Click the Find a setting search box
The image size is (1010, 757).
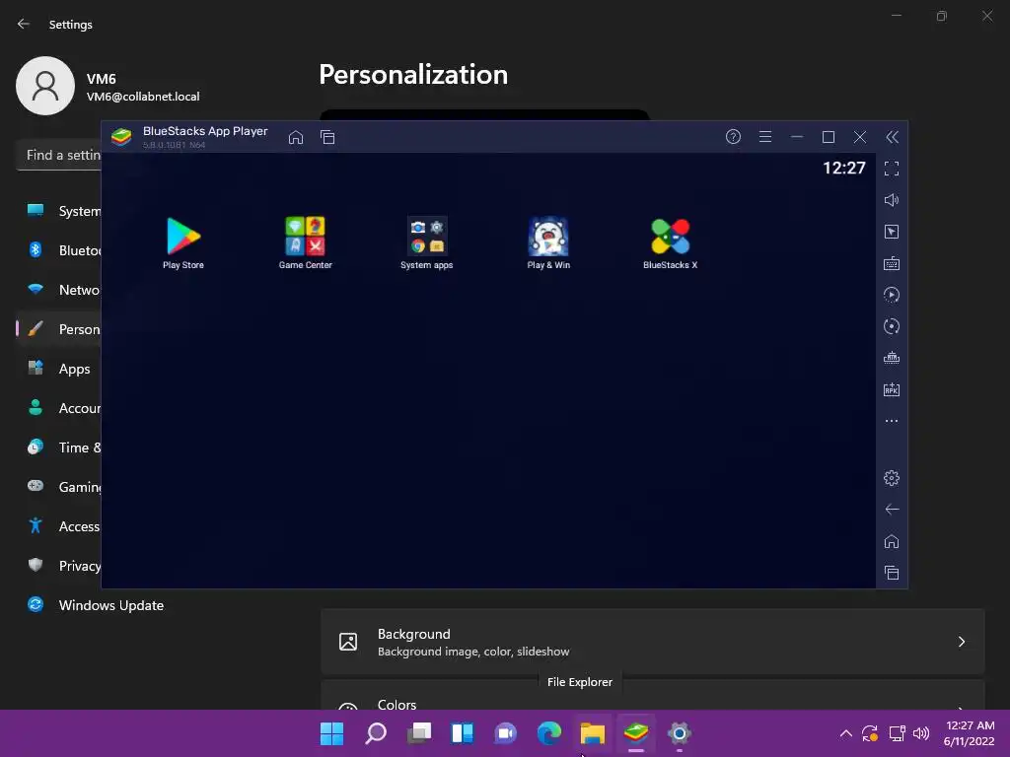(58, 155)
